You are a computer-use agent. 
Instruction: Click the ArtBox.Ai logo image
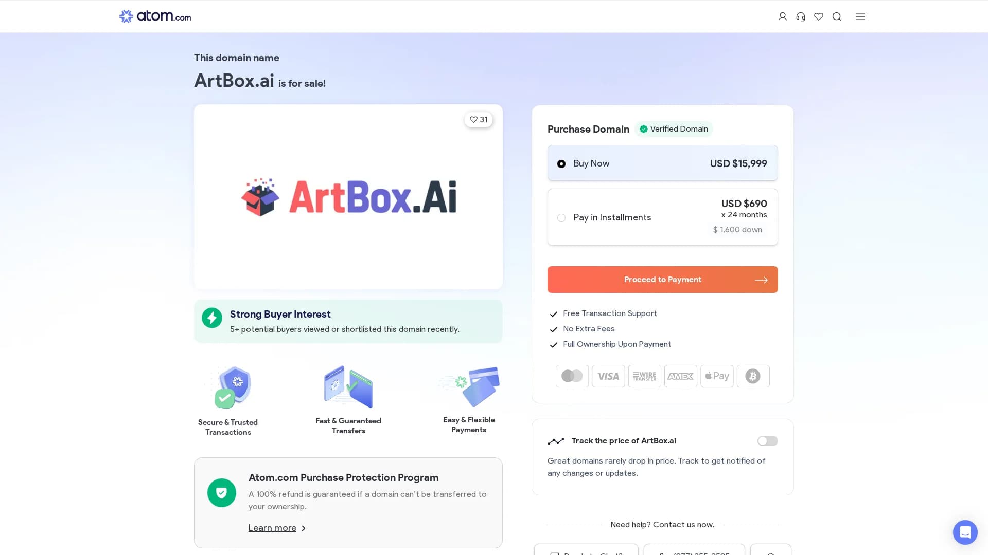[348, 197]
